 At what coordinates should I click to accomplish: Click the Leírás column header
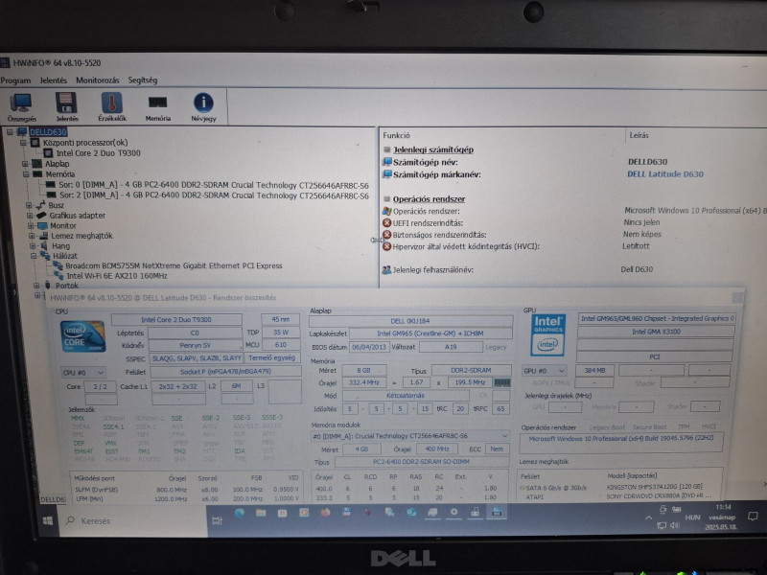(x=639, y=135)
